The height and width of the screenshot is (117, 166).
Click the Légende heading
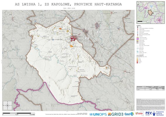pos(139,25)
